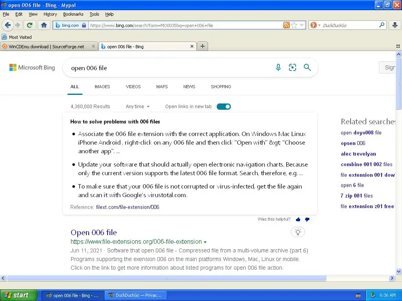
Task: Go back with the browser back arrow
Action: 7,25
